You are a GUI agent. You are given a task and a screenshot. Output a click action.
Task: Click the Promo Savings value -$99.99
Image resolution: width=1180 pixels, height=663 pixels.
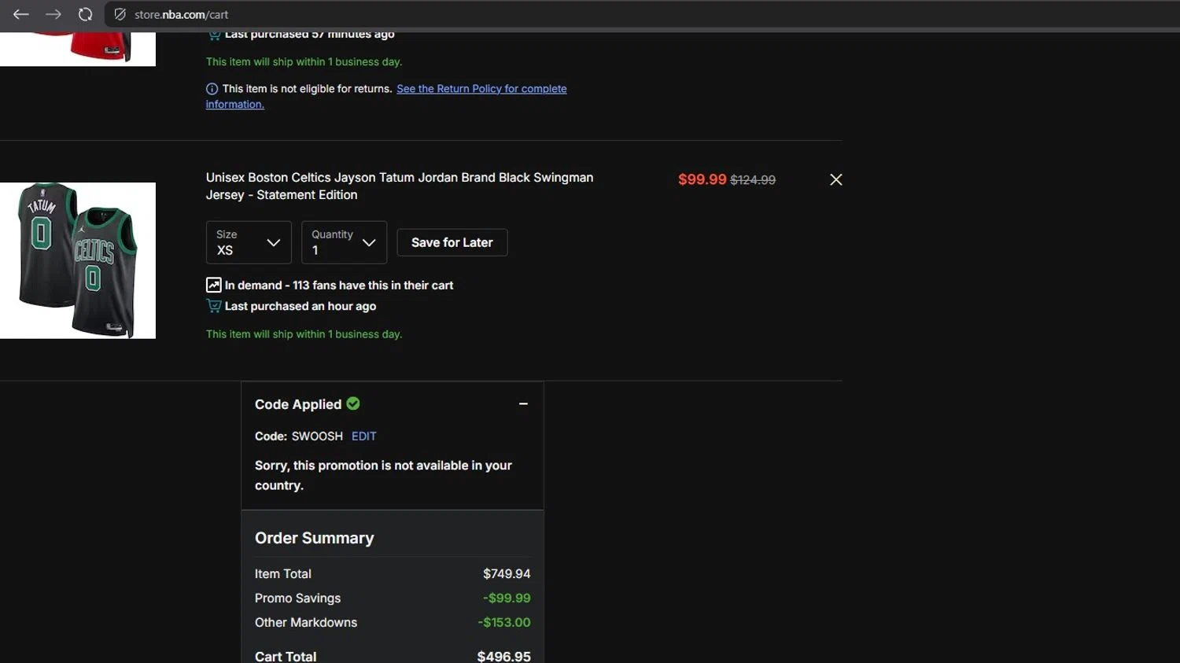(x=507, y=599)
